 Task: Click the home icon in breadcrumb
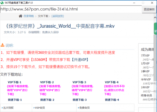click(x=21, y=16)
